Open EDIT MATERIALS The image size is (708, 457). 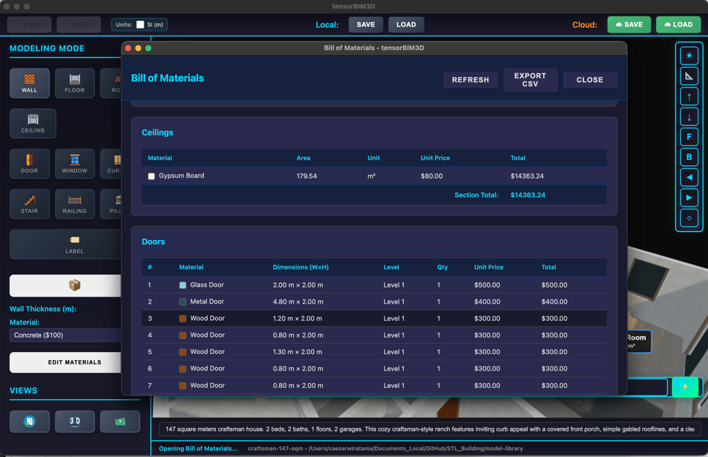[x=66, y=362]
